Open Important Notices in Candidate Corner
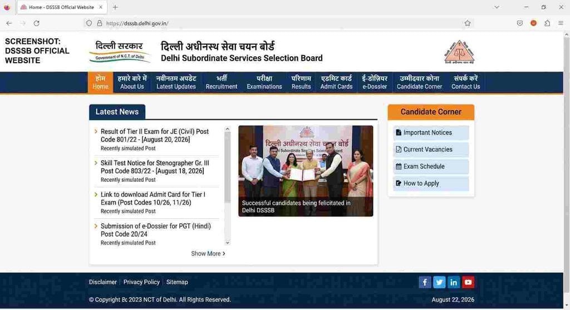The image size is (570, 310). [431, 132]
